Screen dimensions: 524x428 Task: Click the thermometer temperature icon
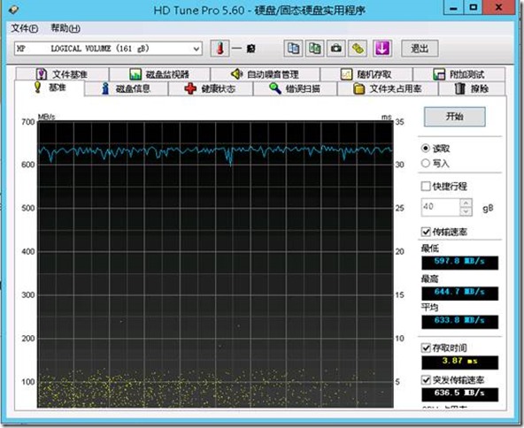[x=220, y=49]
